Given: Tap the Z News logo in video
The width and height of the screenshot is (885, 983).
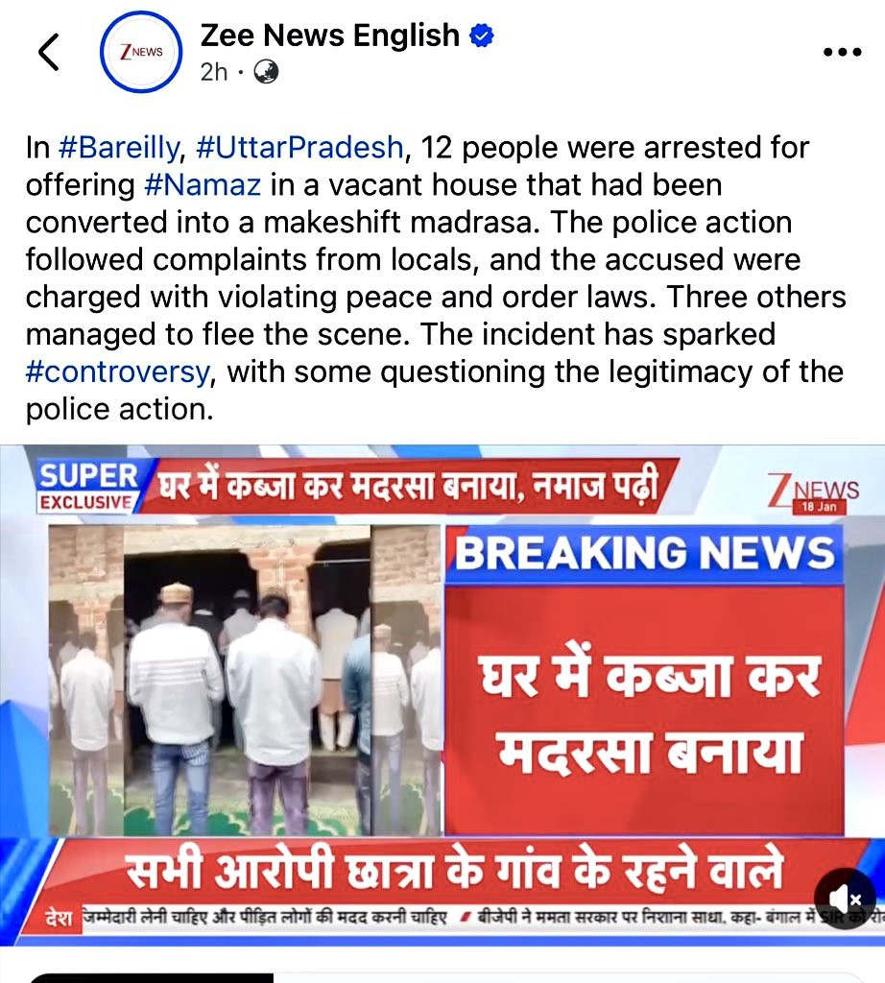Looking at the screenshot, I should (812, 492).
